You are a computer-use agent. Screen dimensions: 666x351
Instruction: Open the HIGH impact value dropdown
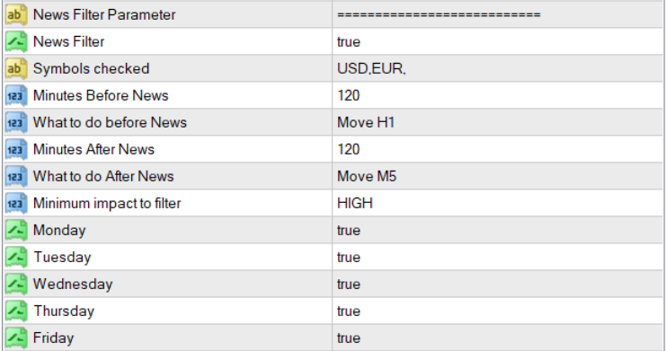[x=497, y=203]
